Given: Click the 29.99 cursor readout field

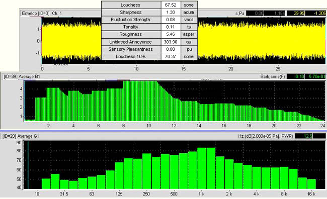Looking at the screenshot, I should (x=296, y=14).
